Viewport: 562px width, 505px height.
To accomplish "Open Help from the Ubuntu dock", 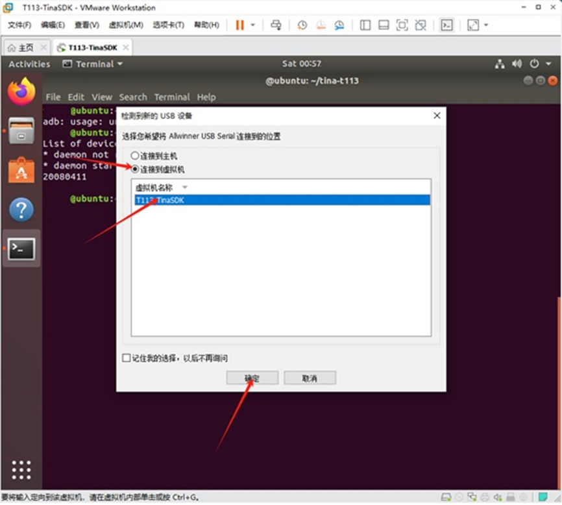I will point(21,210).
